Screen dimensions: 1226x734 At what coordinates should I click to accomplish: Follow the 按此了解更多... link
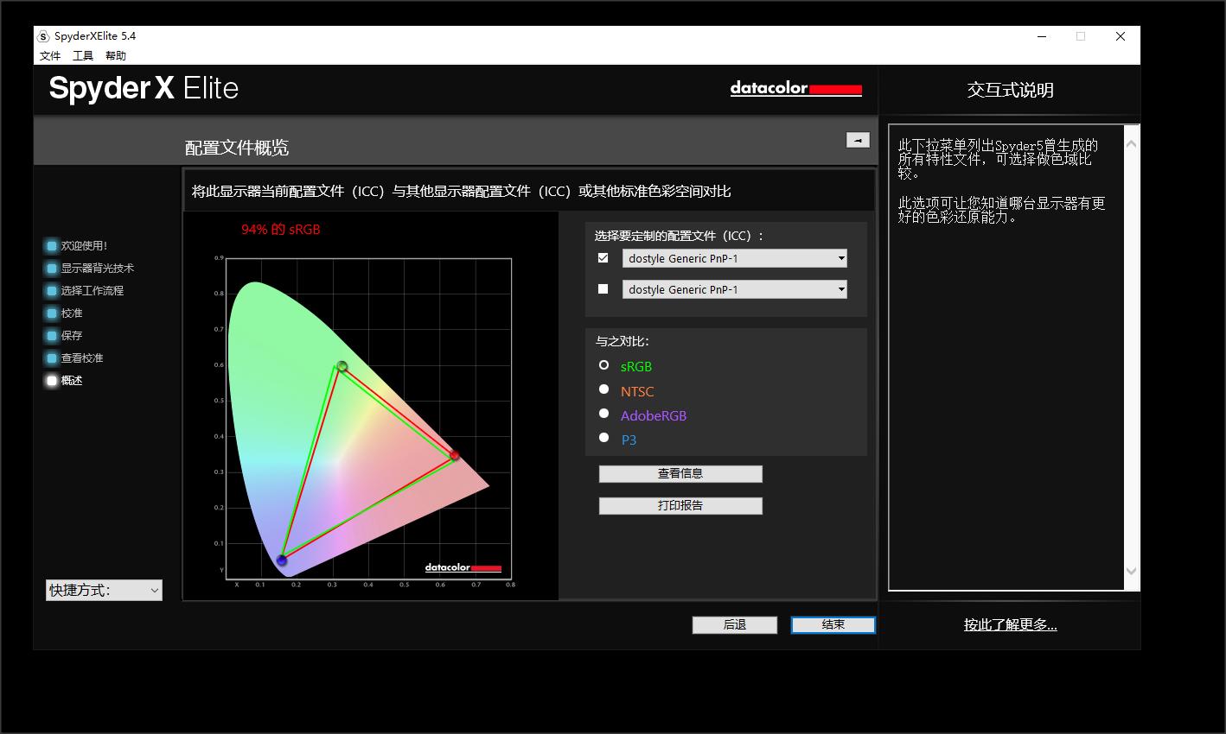[1011, 625]
